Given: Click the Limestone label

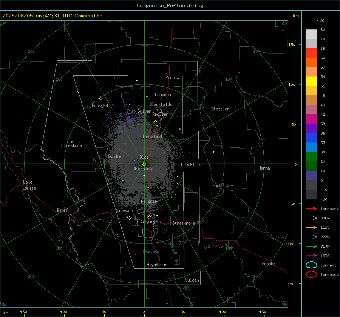Looking at the screenshot, I should click(x=71, y=145).
